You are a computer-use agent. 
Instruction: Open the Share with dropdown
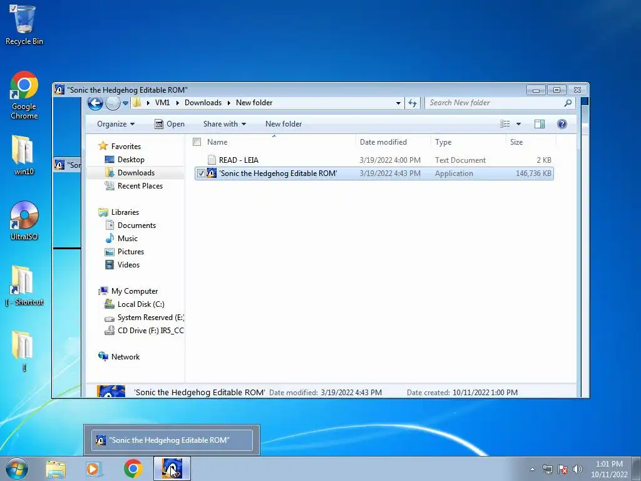coord(225,124)
